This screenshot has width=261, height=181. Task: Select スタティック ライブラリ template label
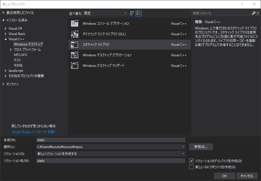click(x=96, y=45)
